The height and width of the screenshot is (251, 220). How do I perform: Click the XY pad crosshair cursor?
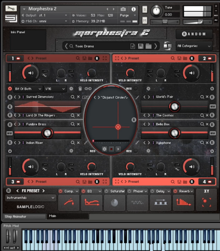pyautogui.click(x=118, y=127)
